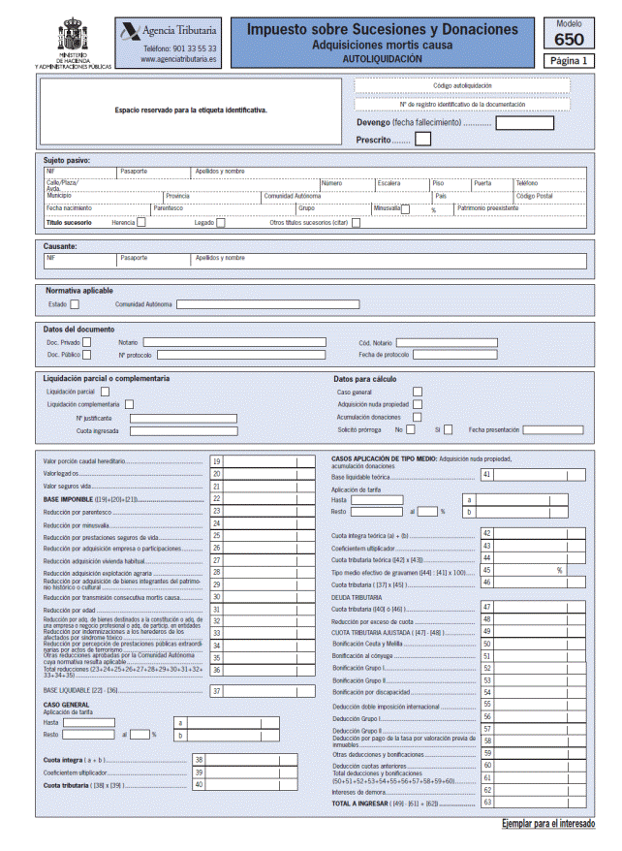Click the "Impuesto sobre Sucesiones y Donaciones" title

pyautogui.click(x=383, y=29)
